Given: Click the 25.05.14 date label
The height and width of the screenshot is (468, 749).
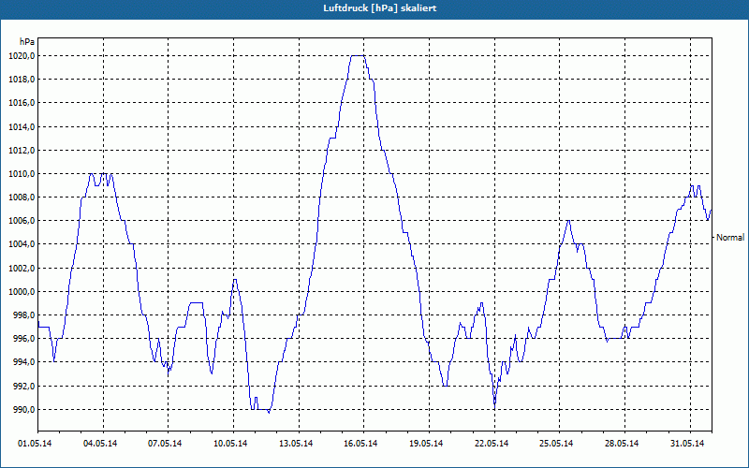Looking at the screenshot, I should click(x=556, y=444).
